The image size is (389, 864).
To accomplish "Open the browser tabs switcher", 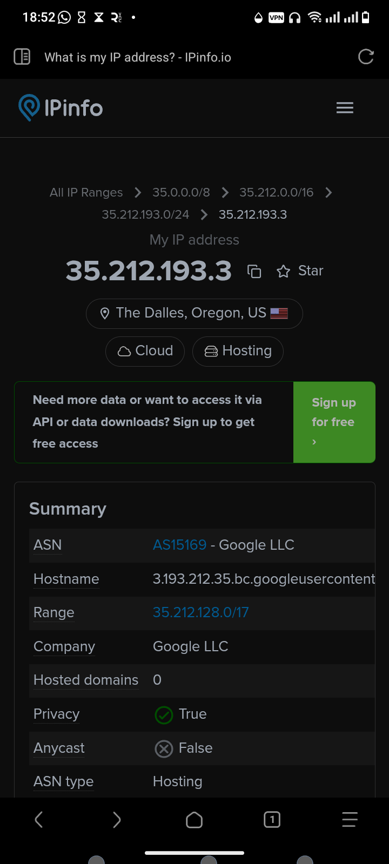I will [272, 820].
